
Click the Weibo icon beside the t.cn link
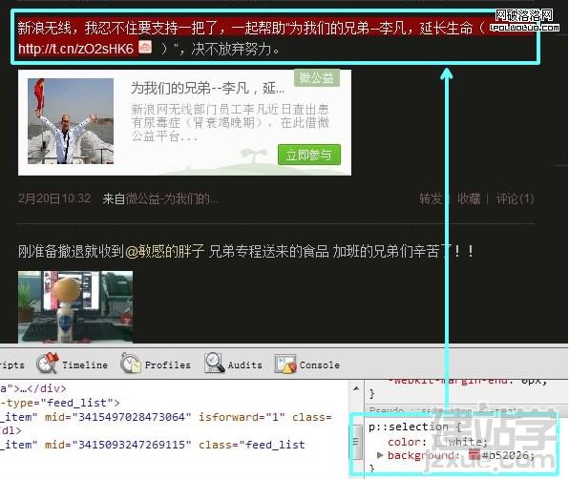(145, 47)
